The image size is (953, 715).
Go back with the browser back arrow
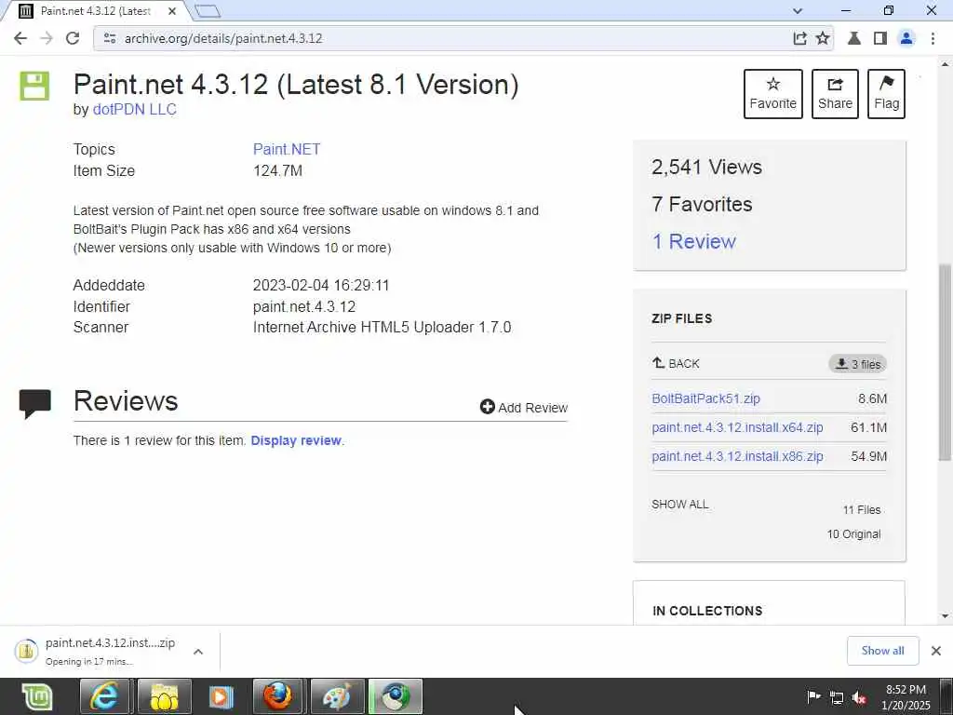20,38
